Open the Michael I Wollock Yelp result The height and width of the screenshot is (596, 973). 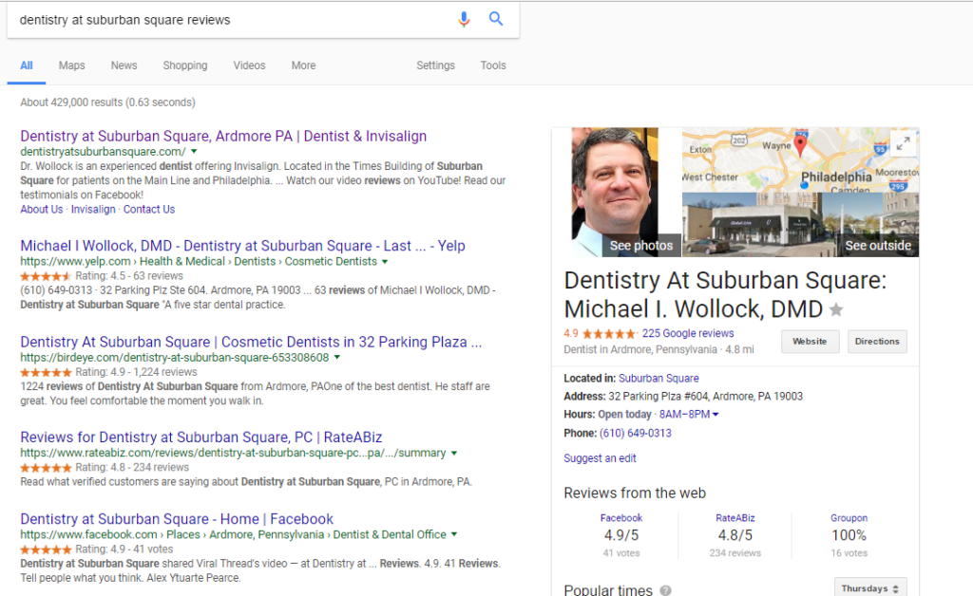pos(242,246)
